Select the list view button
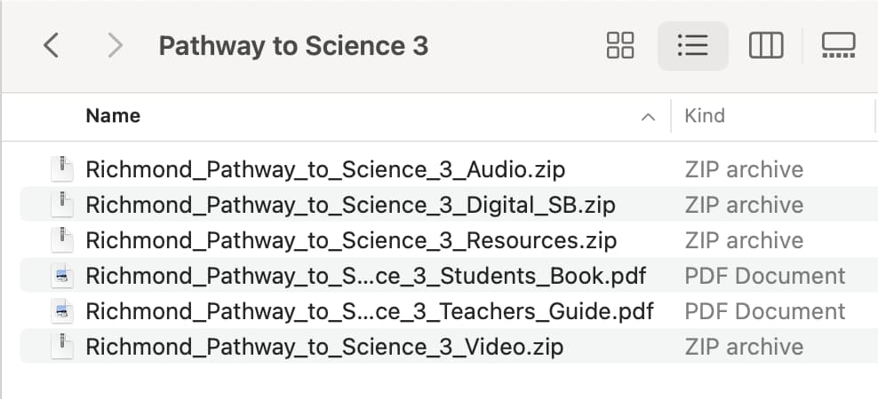The height and width of the screenshot is (399, 878). point(692,45)
